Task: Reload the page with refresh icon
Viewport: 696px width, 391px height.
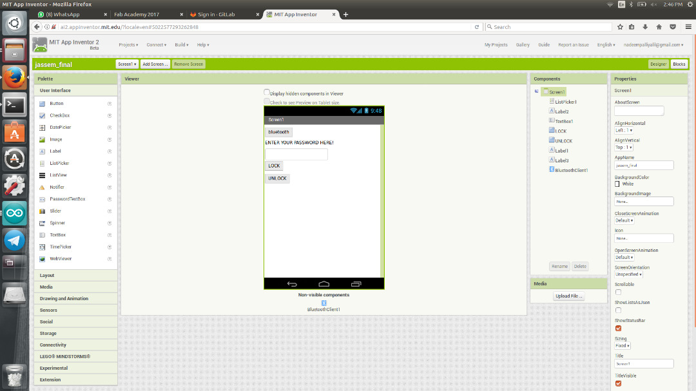Action: (x=477, y=27)
